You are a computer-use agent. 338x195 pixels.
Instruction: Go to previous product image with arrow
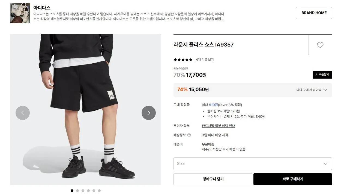(23, 113)
